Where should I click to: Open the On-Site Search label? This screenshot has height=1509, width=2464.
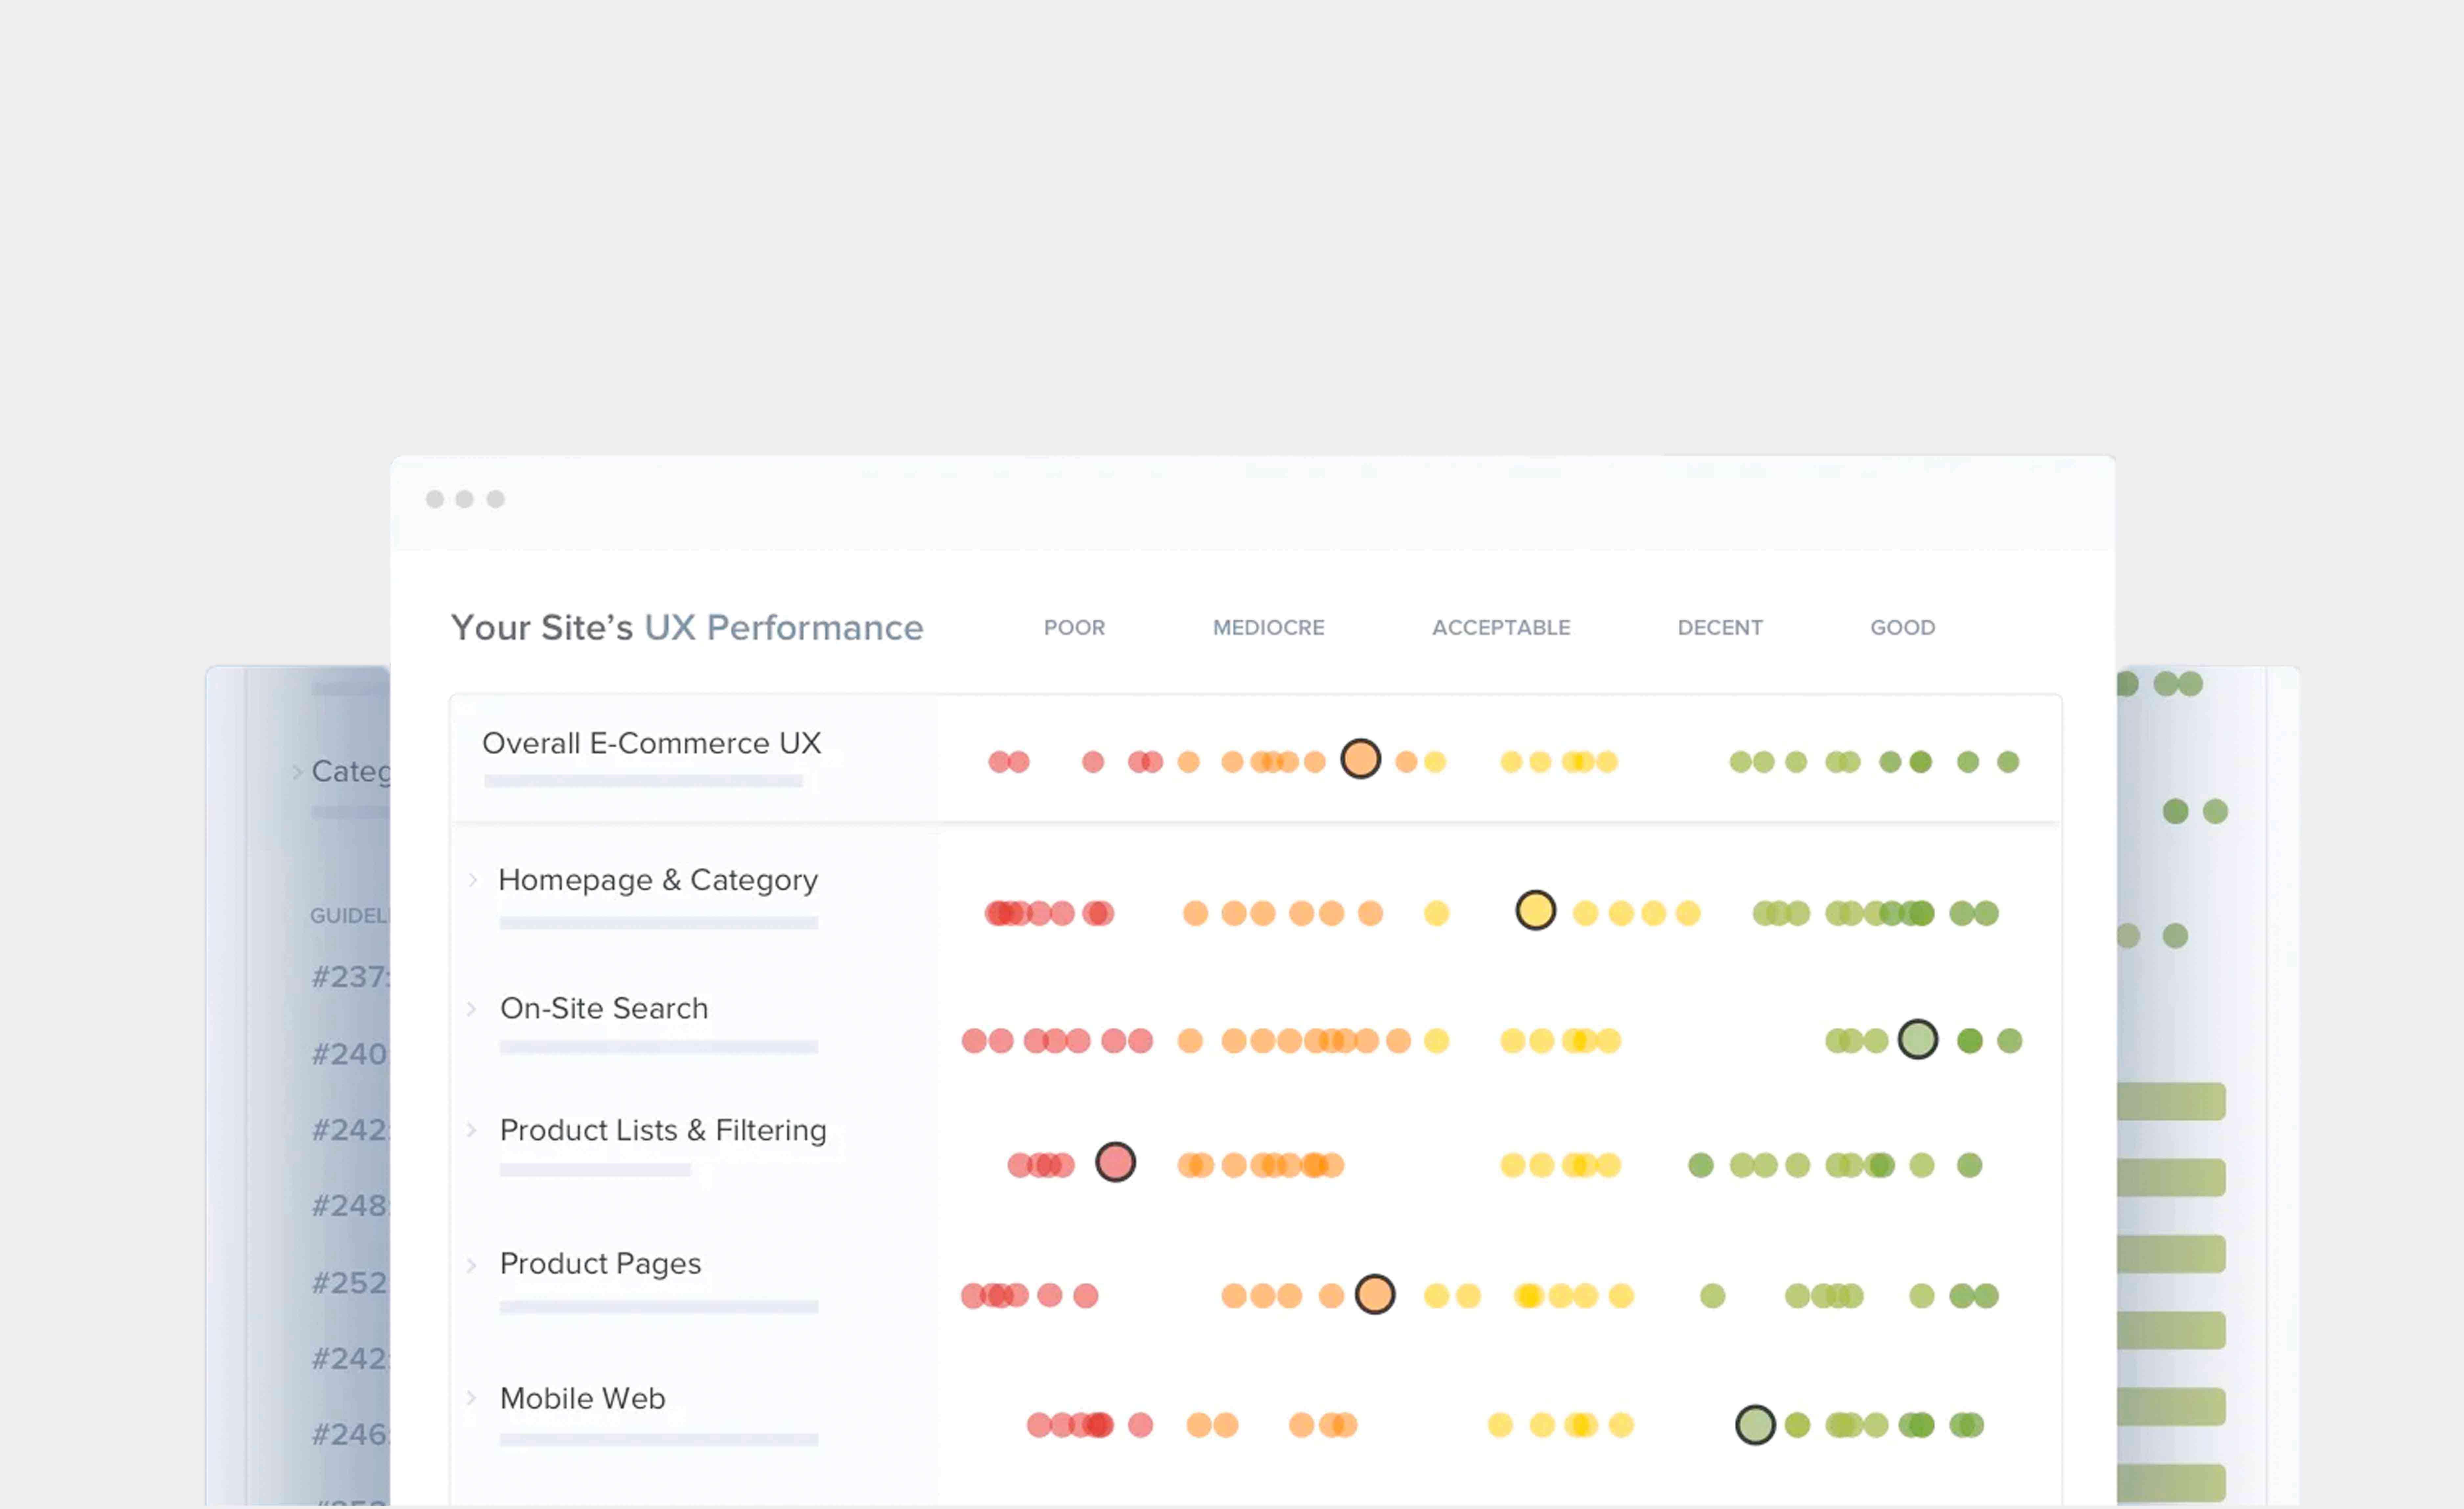tap(604, 1008)
